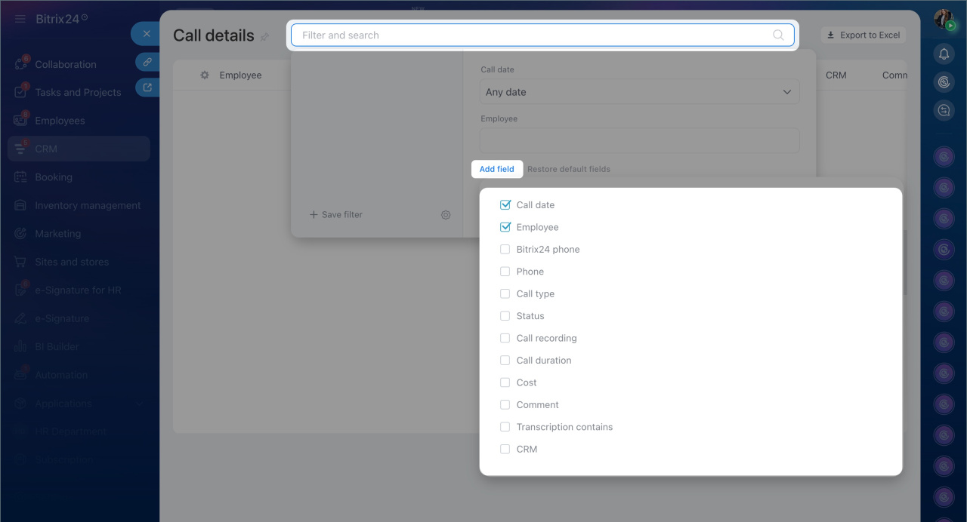The height and width of the screenshot is (522, 967).
Task: Check the Transcription contains checkbox
Action: pos(505,427)
